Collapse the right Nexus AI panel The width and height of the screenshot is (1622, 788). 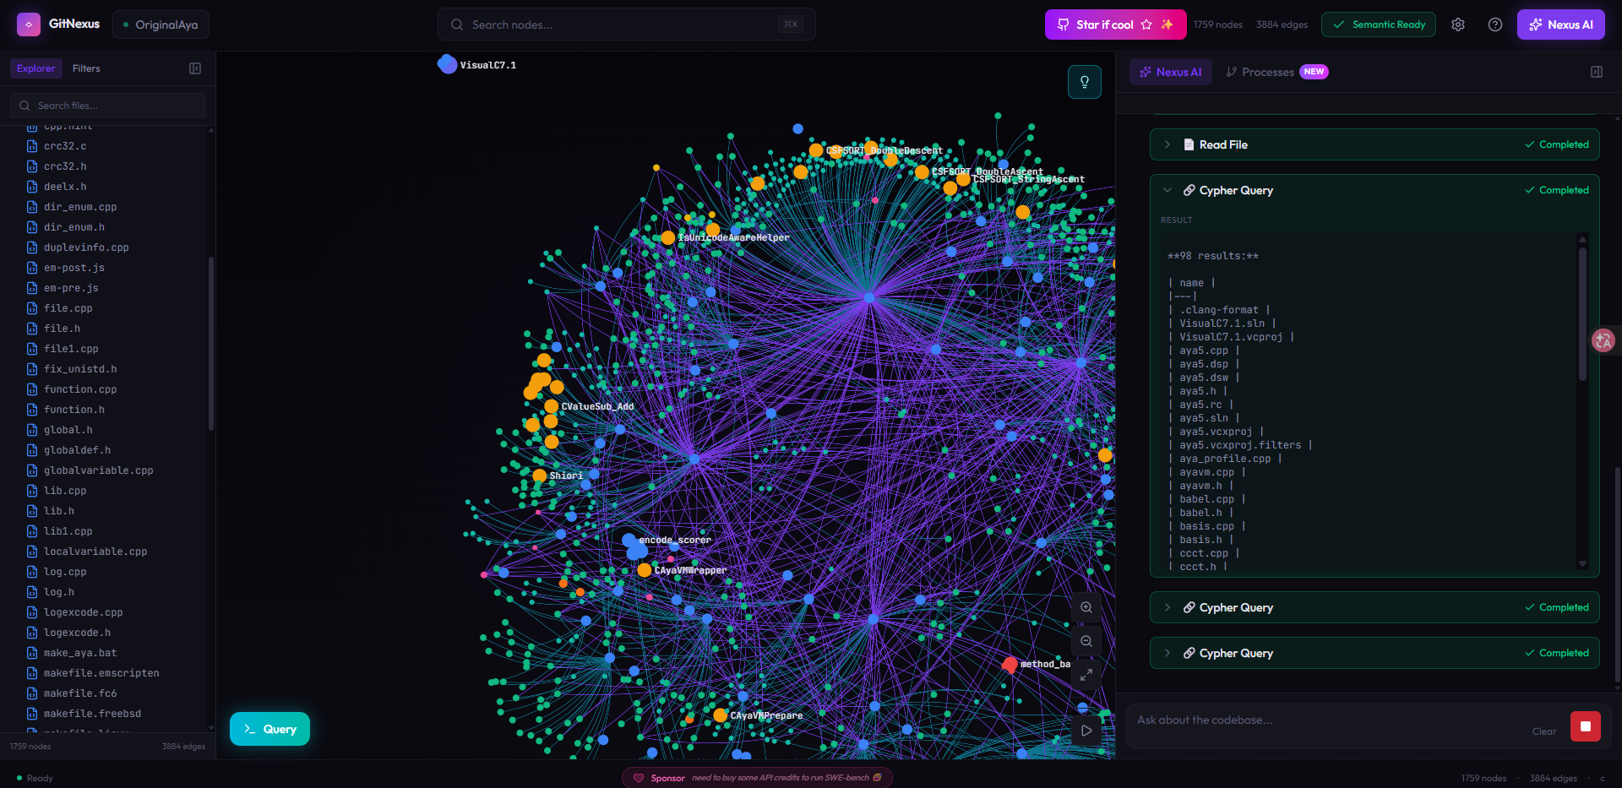tap(1597, 72)
